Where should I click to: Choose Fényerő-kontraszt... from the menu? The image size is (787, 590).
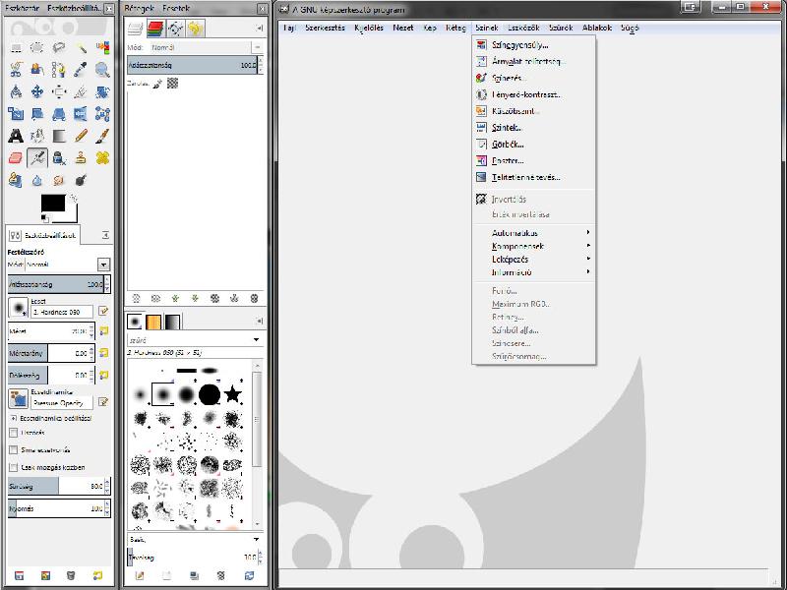pos(534,94)
